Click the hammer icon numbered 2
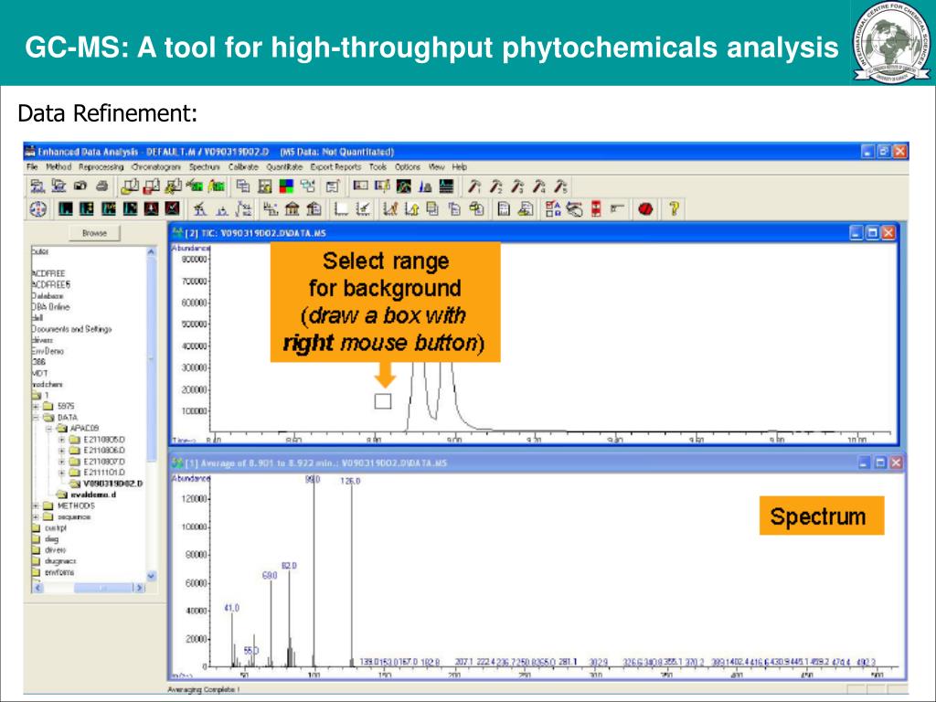The height and width of the screenshot is (702, 936). pyautogui.click(x=495, y=186)
